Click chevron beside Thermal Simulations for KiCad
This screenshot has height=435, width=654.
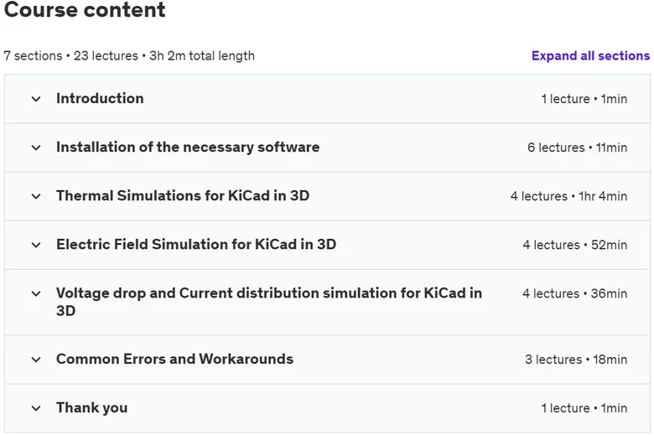[36, 196]
